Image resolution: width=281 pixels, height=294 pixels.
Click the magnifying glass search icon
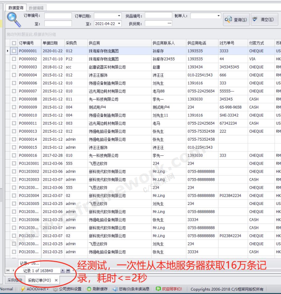click(13, 19)
